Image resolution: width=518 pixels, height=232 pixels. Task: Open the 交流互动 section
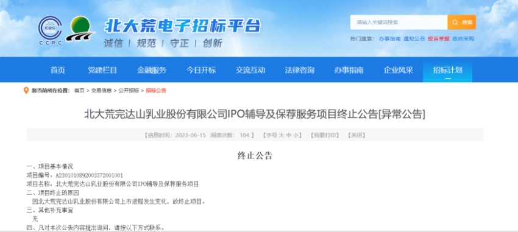coord(250,70)
